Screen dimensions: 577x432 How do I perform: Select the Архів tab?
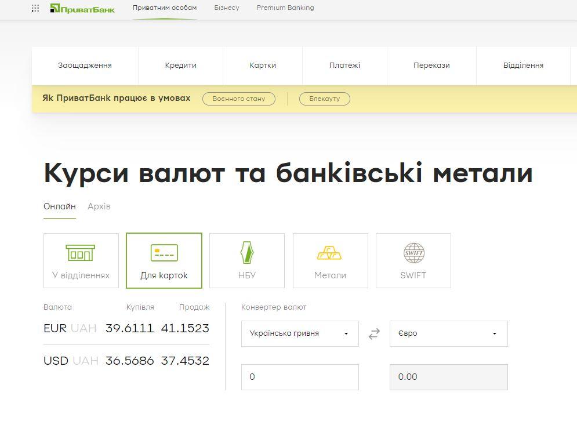pyautogui.click(x=99, y=206)
